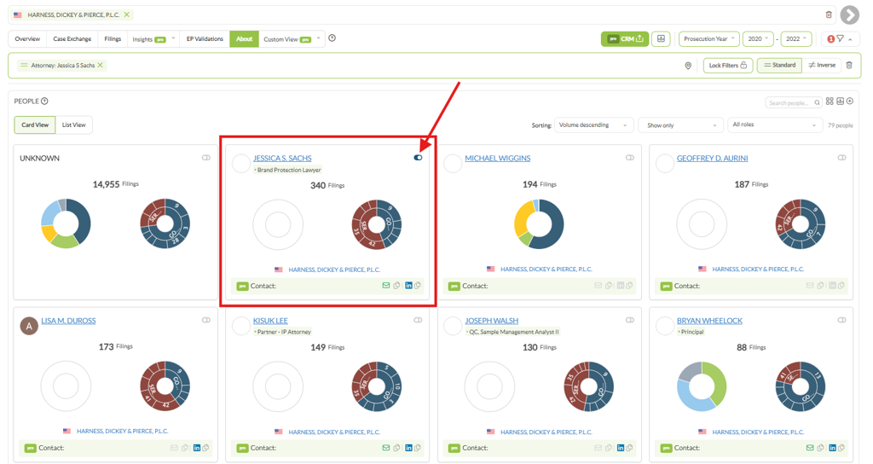Toggle the Kisuk Lee filter switch
Image resolution: width=873 pixels, height=464 pixels.
[x=418, y=321]
